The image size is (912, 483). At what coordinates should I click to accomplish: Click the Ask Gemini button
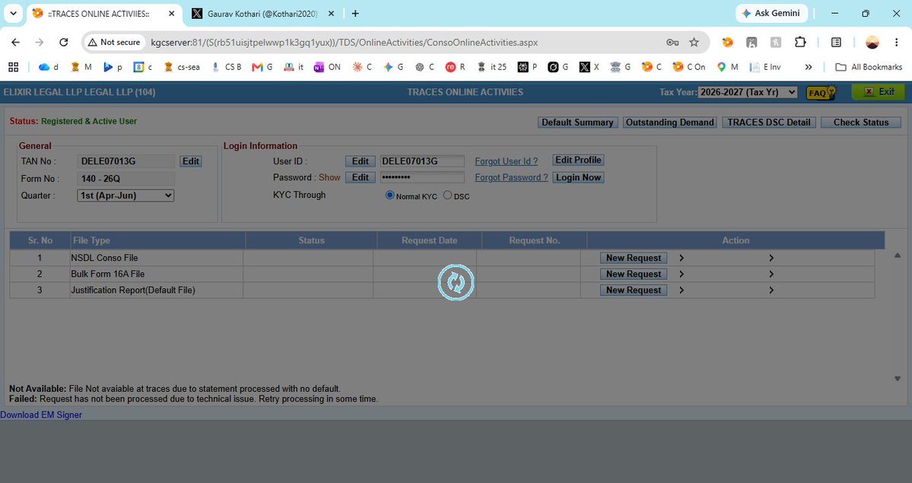click(x=771, y=14)
